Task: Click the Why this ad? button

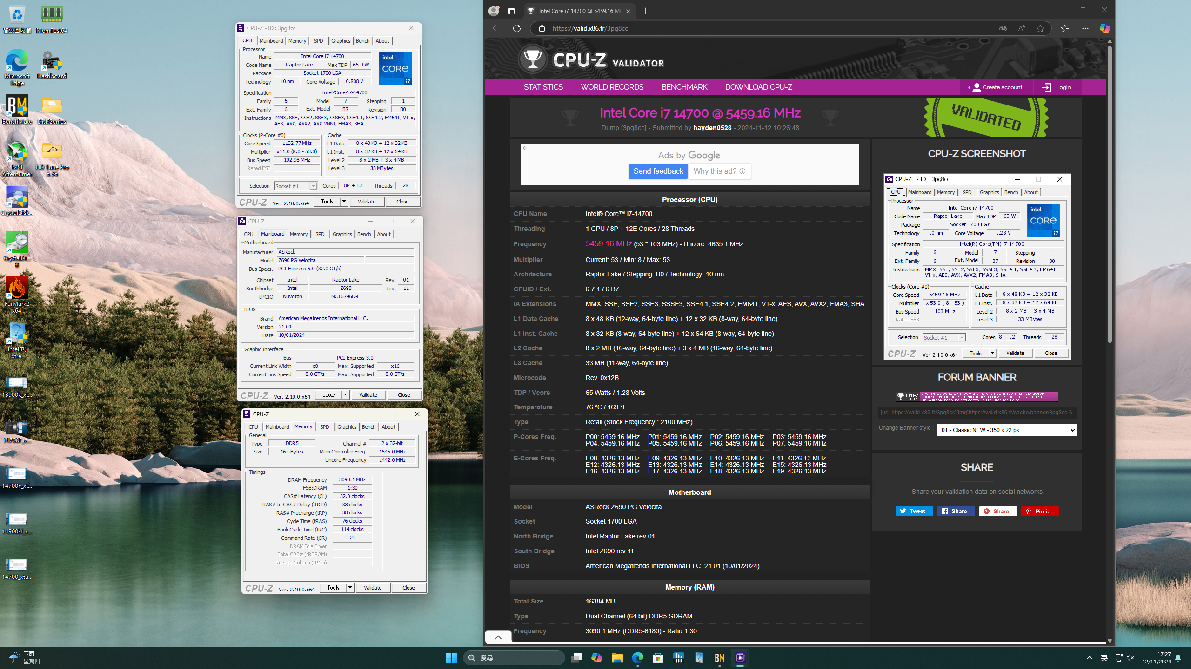Action: click(719, 171)
